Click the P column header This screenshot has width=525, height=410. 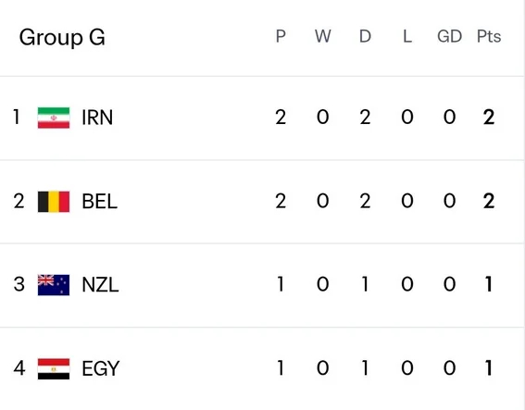tap(281, 36)
